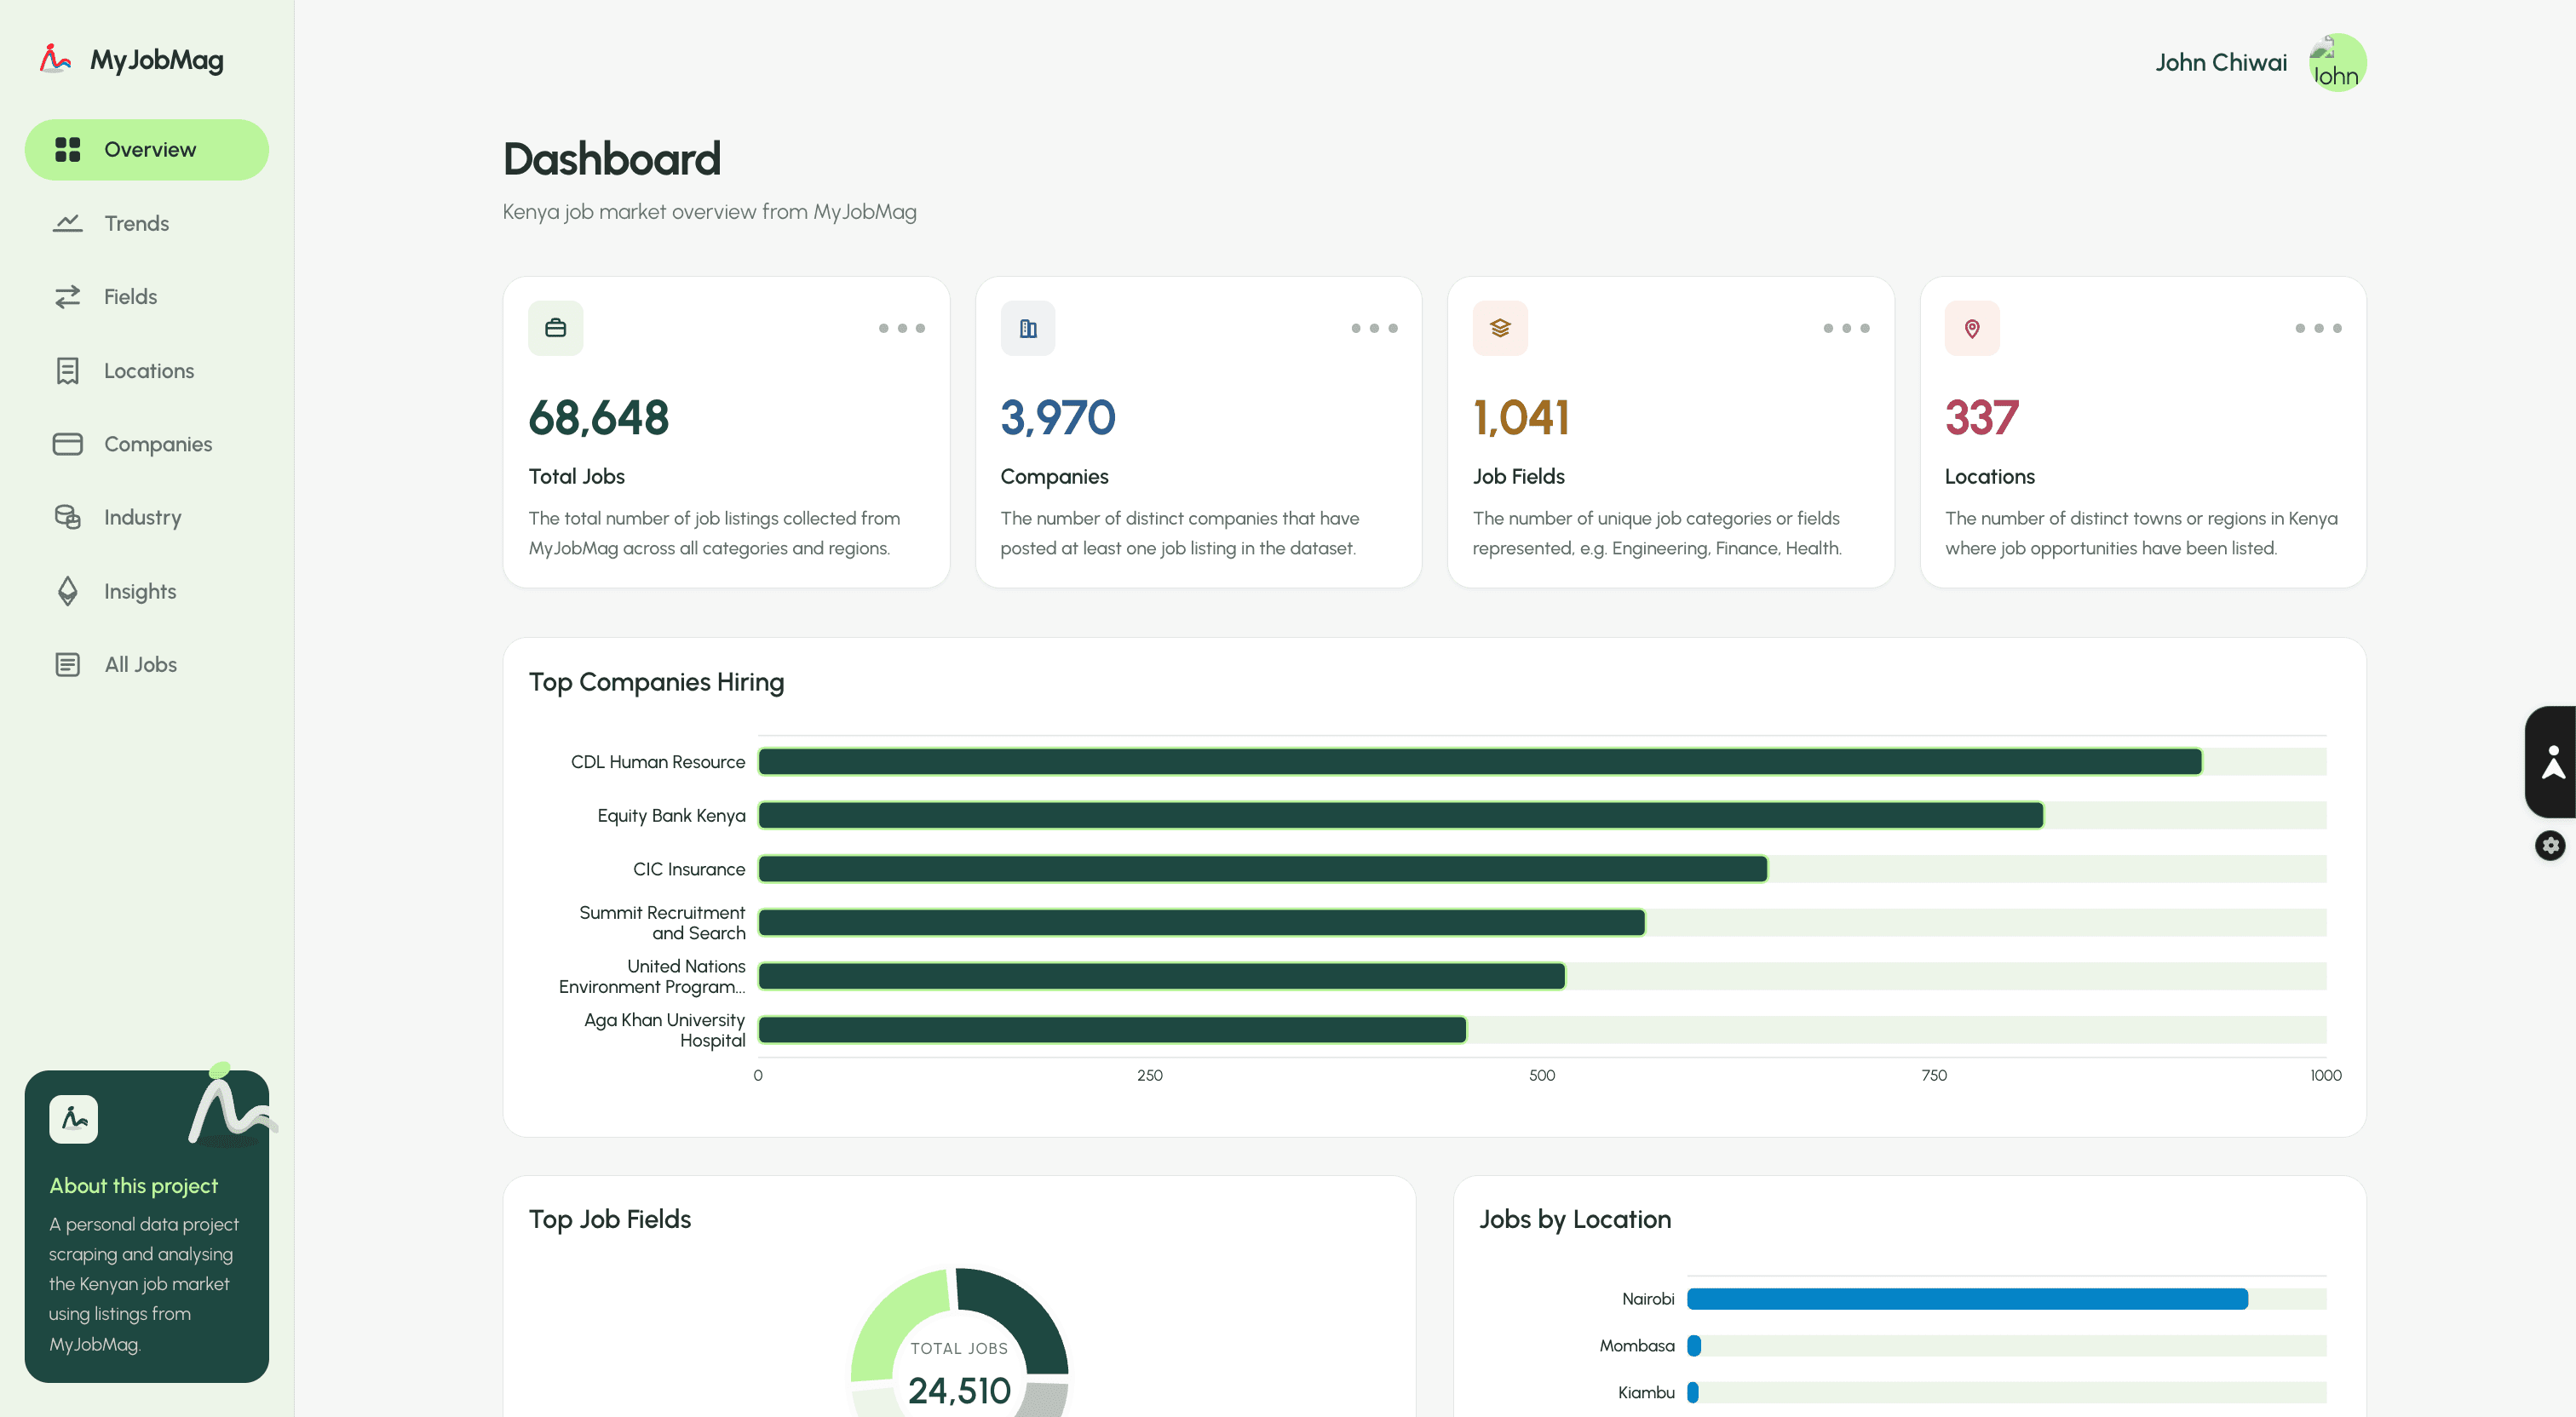Image resolution: width=2576 pixels, height=1417 pixels.
Task: Click the Industry coins icon
Action: [x=67, y=517]
